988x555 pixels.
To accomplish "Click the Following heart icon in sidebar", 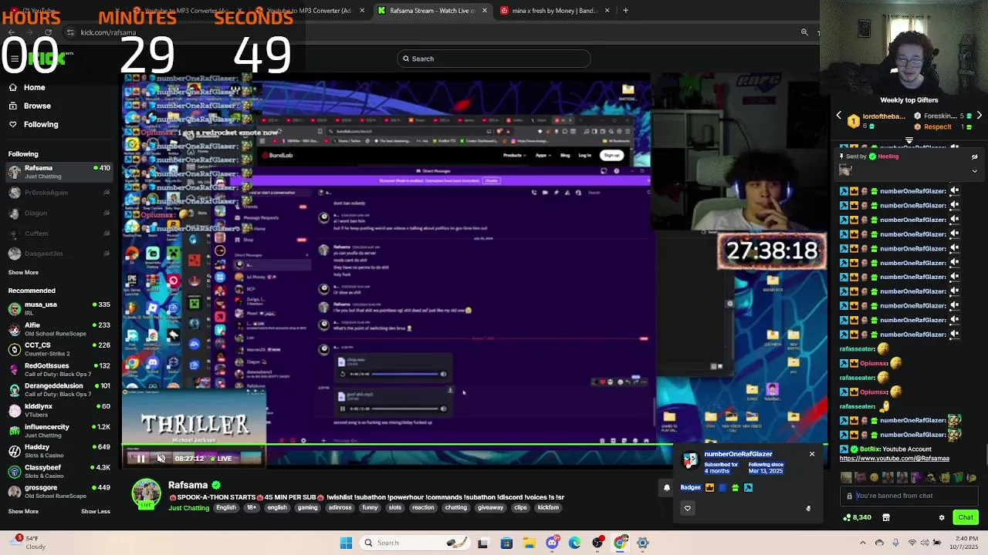I will coord(13,124).
